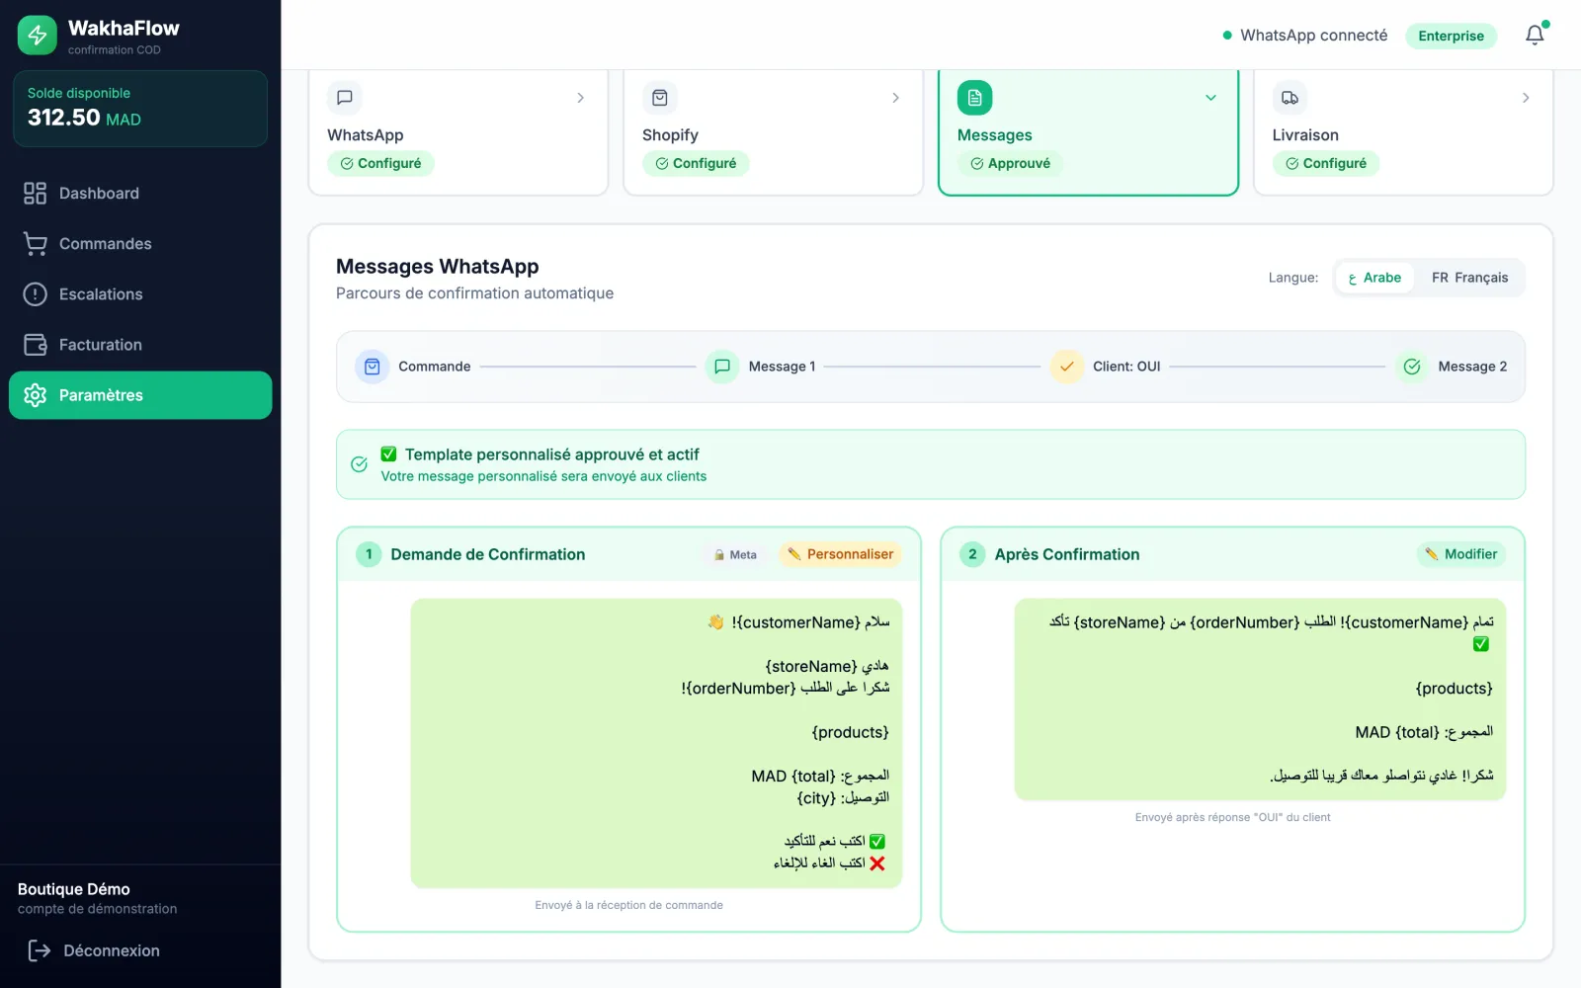Expand the WhatsApp card chevron
This screenshot has width=1581, height=988.
click(580, 98)
